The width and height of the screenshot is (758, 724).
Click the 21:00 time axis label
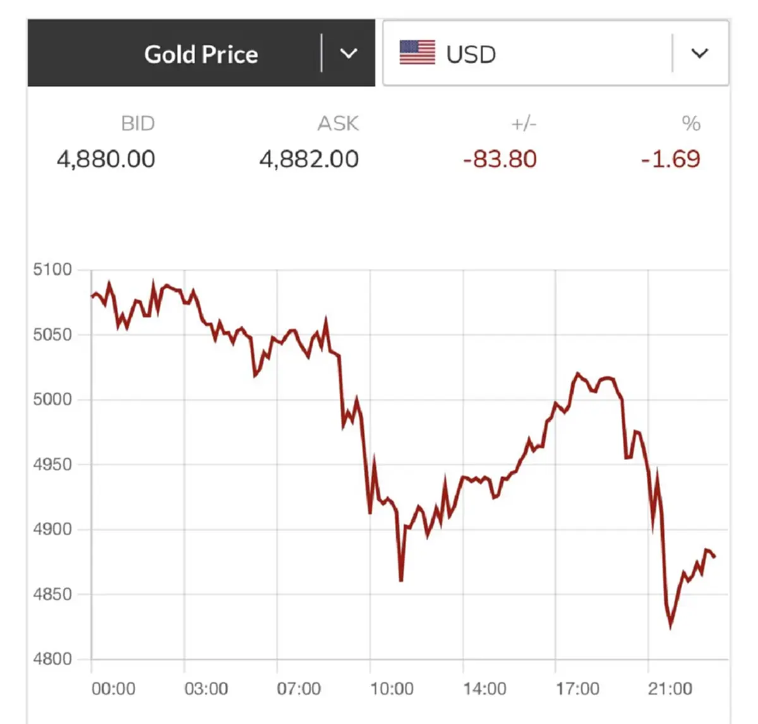[x=670, y=688]
